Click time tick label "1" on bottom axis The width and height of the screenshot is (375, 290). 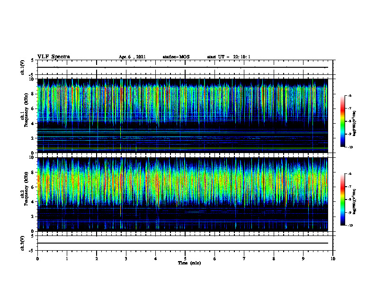click(x=67, y=259)
